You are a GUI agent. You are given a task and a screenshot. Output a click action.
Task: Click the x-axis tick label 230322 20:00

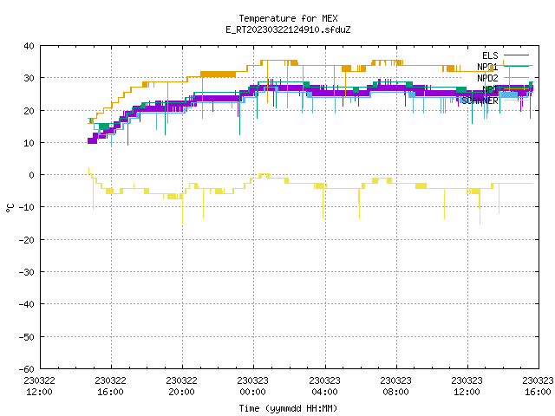[x=181, y=387]
